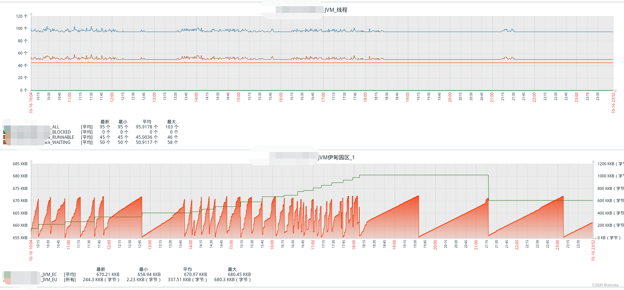Viewport: 624px width, 290px height.
Task: Click 10-16 10:04 start marker in Eden chart
Action: click(x=31, y=251)
